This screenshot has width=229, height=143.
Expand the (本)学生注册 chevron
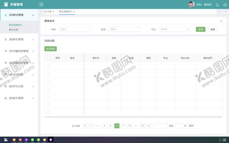33,75
